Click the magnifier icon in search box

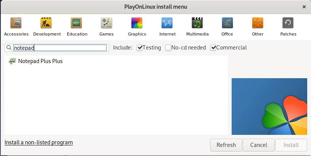[x=9, y=48]
